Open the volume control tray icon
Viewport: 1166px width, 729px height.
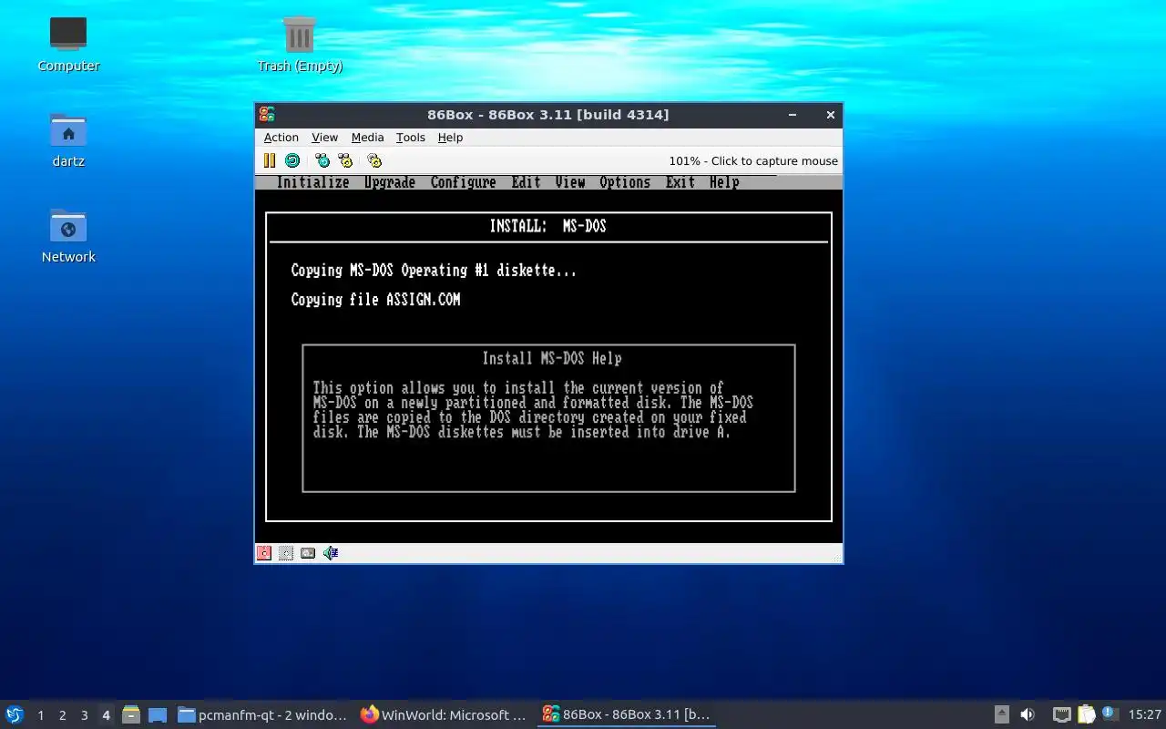(1028, 714)
